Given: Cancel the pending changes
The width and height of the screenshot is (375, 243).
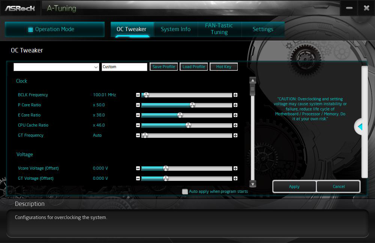Looking at the screenshot, I should [339, 186].
